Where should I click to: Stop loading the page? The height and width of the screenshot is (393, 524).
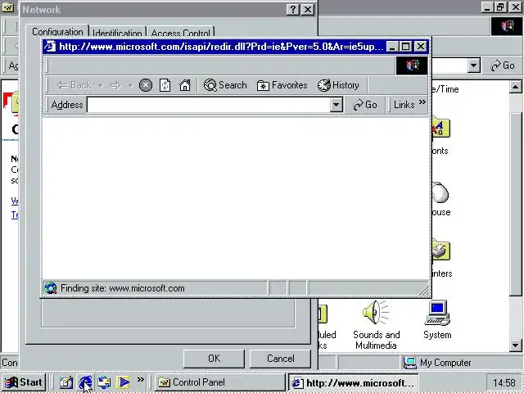[x=146, y=85]
